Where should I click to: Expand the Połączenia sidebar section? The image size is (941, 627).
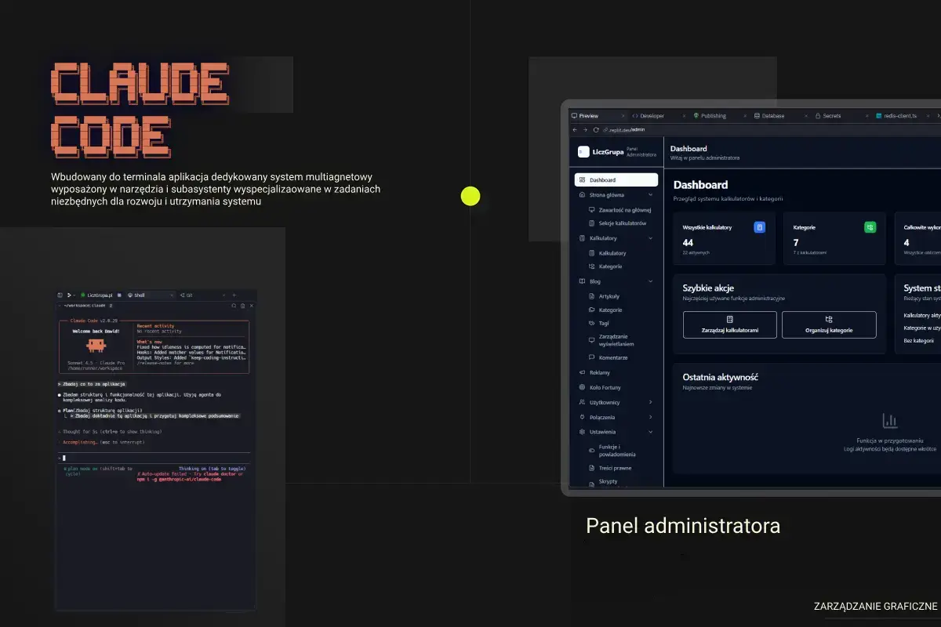coord(650,417)
